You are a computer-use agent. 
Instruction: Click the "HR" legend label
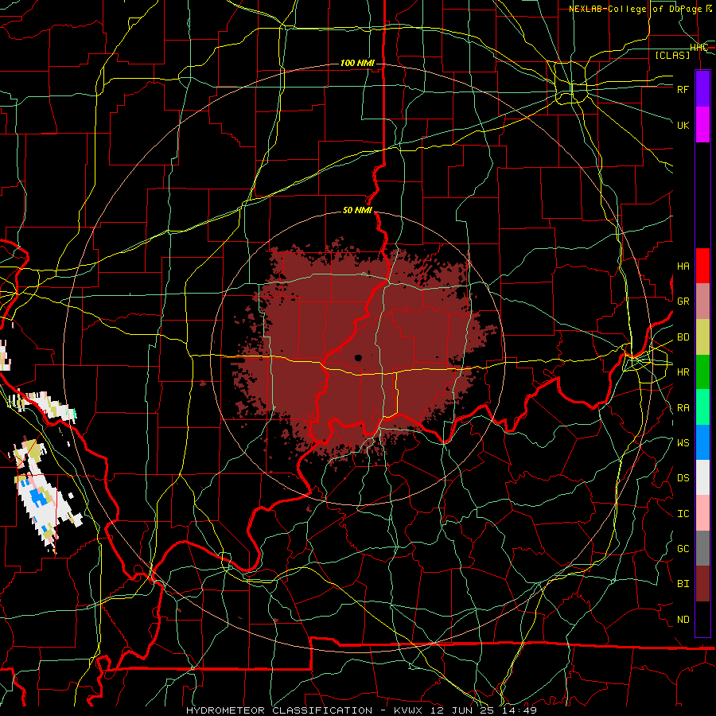[683, 372]
